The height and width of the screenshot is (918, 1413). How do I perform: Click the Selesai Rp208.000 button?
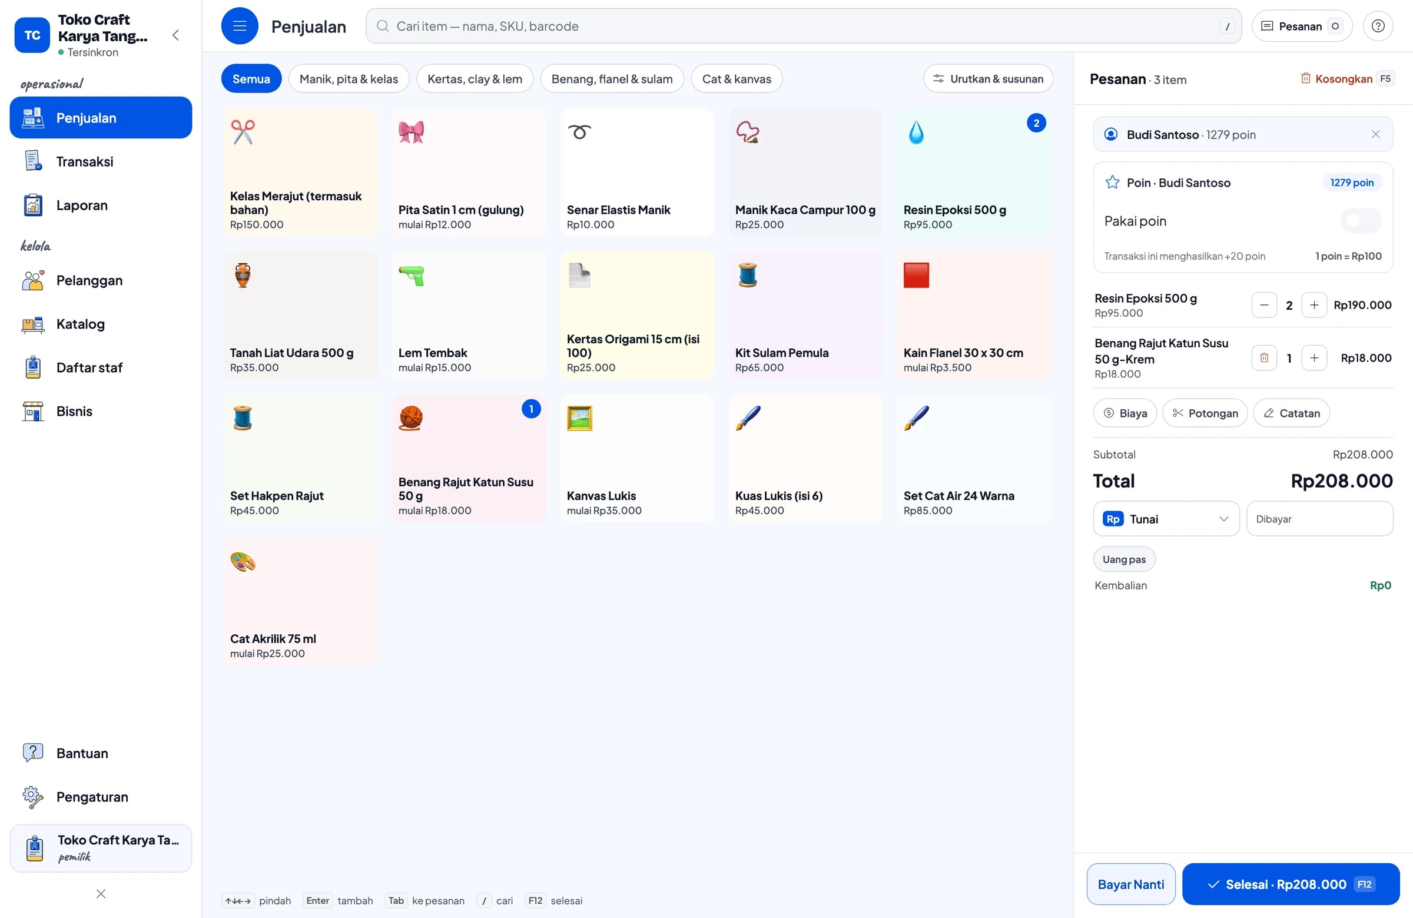[1291, 884]
